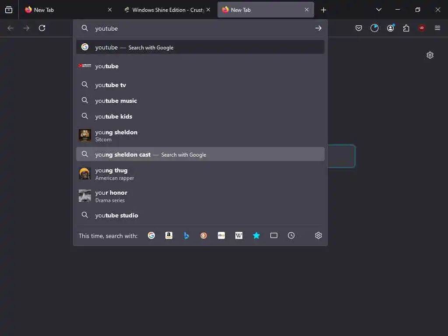448x336 pixels.
Task: Search this time with Wikipedia
Action: (x=239, y=235)
